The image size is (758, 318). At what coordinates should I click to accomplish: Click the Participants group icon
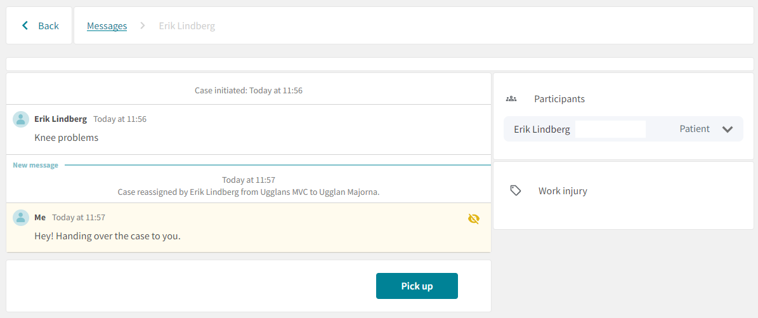pos(511,99)
